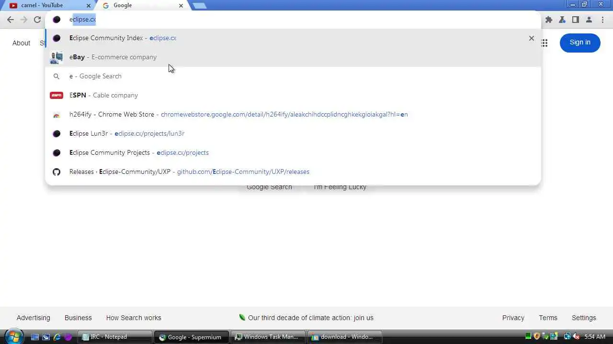Toggle the browser side panel

click(x=576, y=20)
